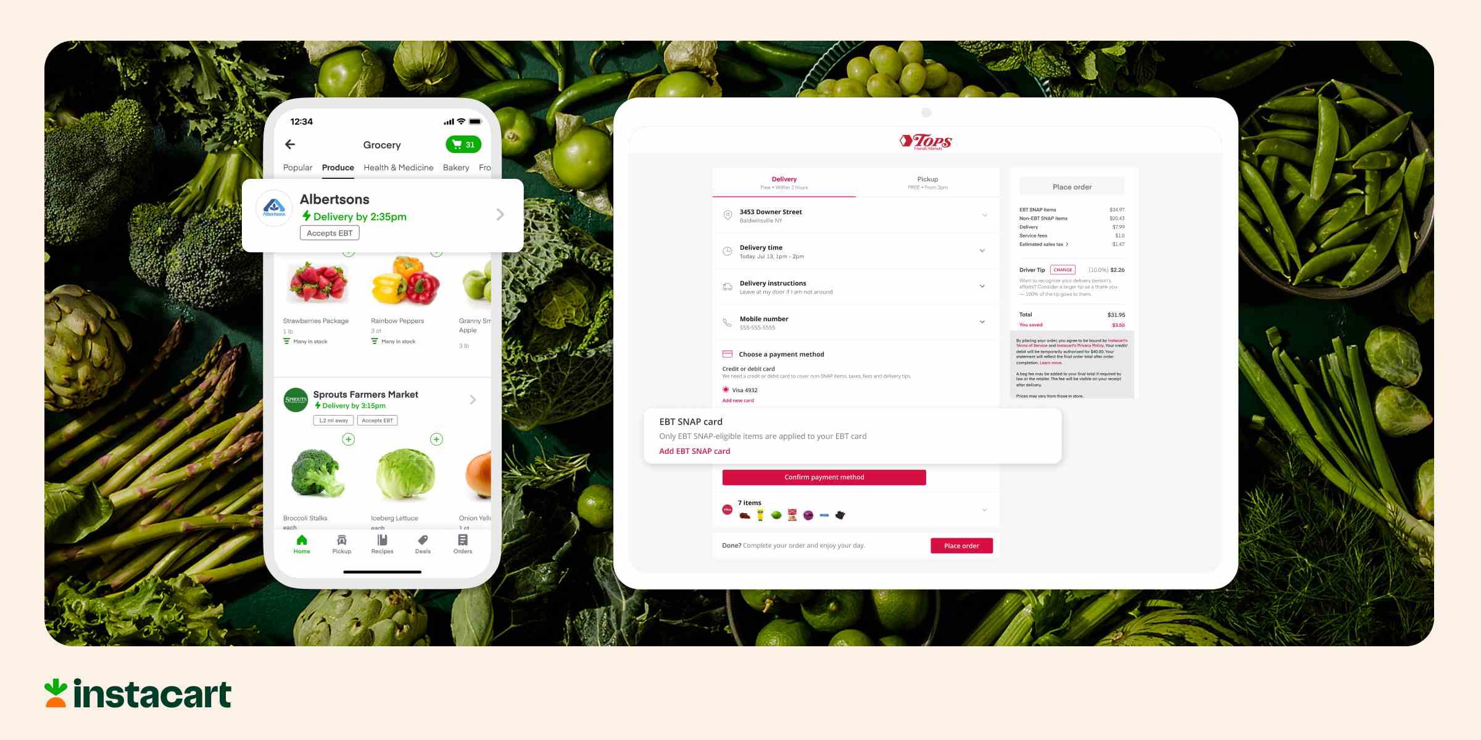Click Add EBT SNAP card link
1481x740 pixels.
coord(694,450)
